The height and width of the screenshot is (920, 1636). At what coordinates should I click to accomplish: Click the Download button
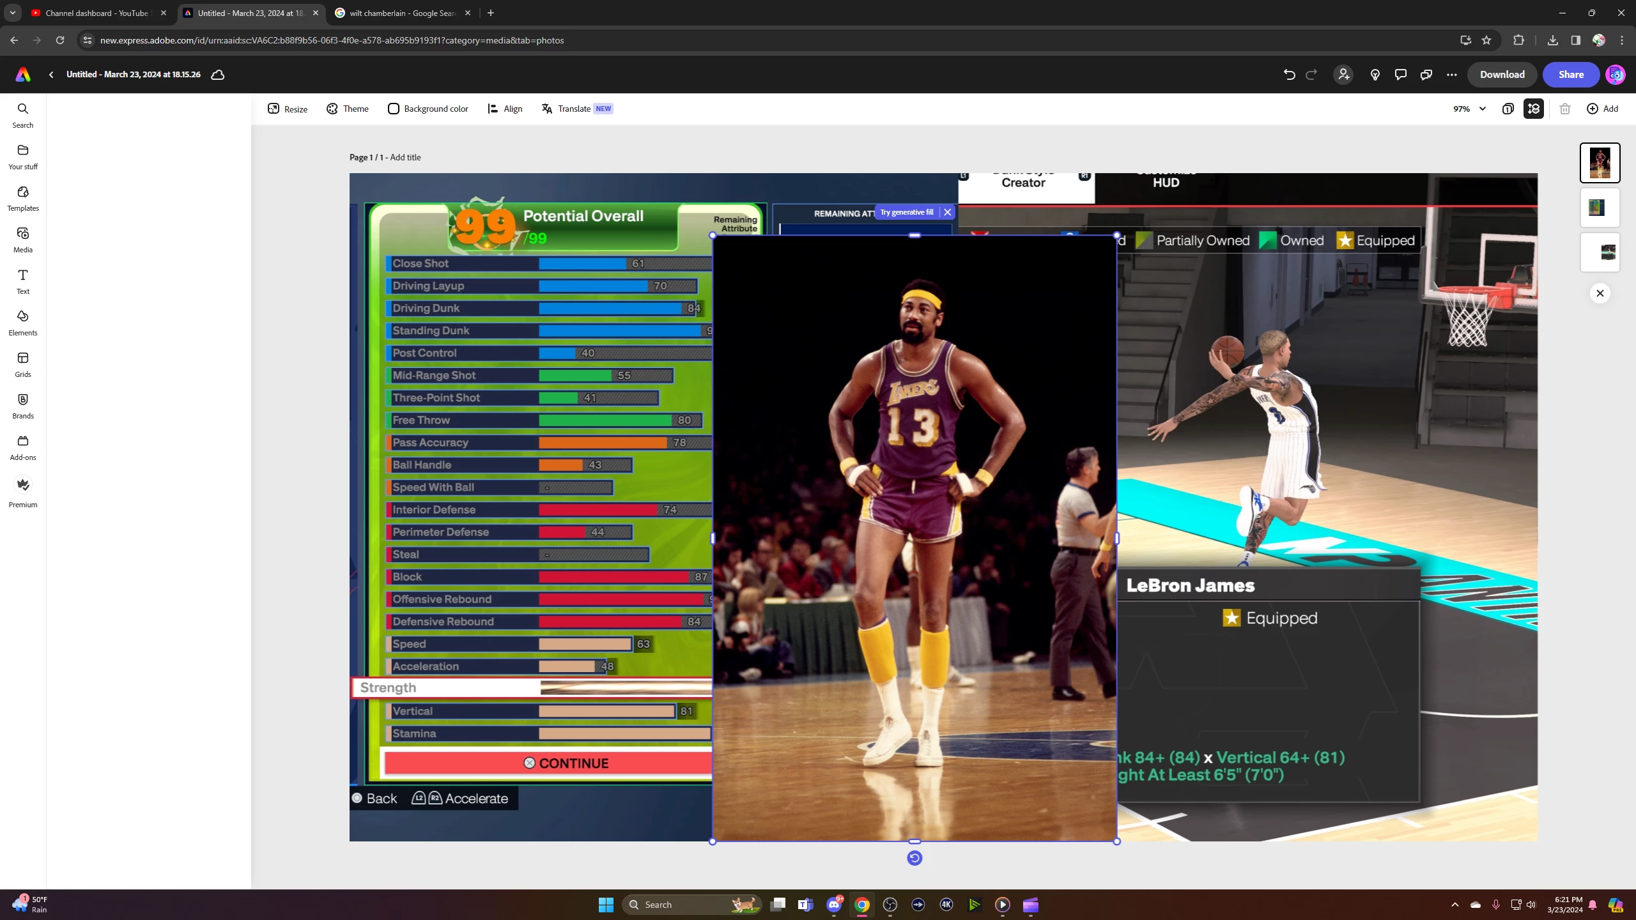pyautogui.click(x=1502, y=75)
